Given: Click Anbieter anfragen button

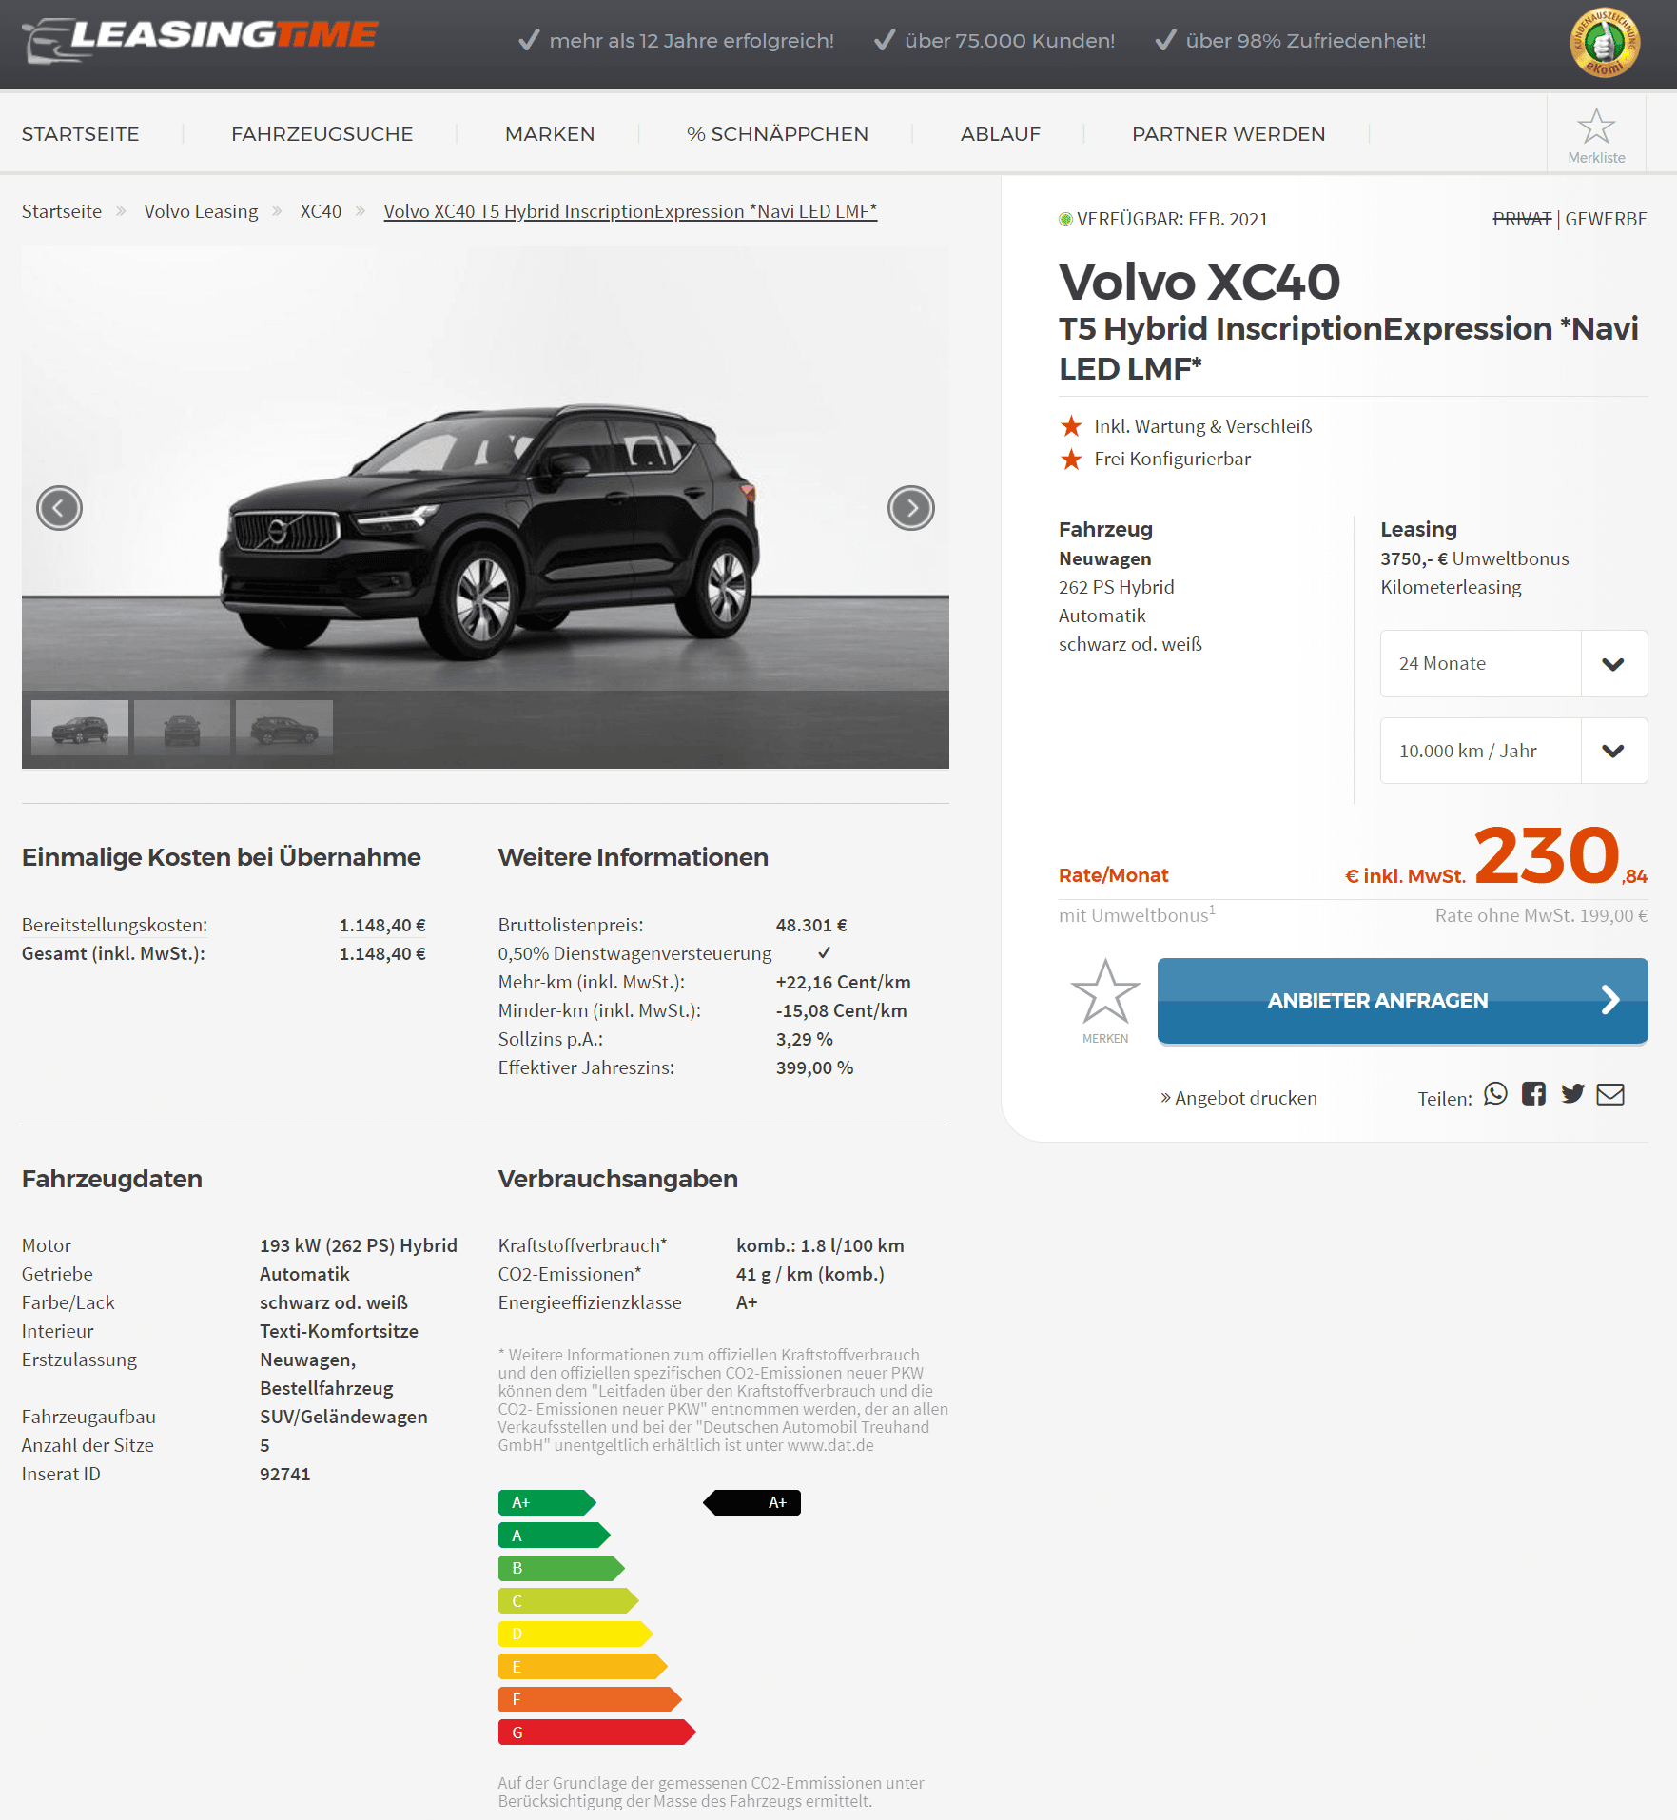Looking at the screenshot, I should click(1402, 1001).
